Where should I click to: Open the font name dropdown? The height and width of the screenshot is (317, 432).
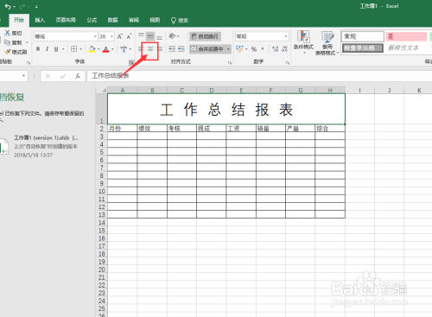click(95, 36)
